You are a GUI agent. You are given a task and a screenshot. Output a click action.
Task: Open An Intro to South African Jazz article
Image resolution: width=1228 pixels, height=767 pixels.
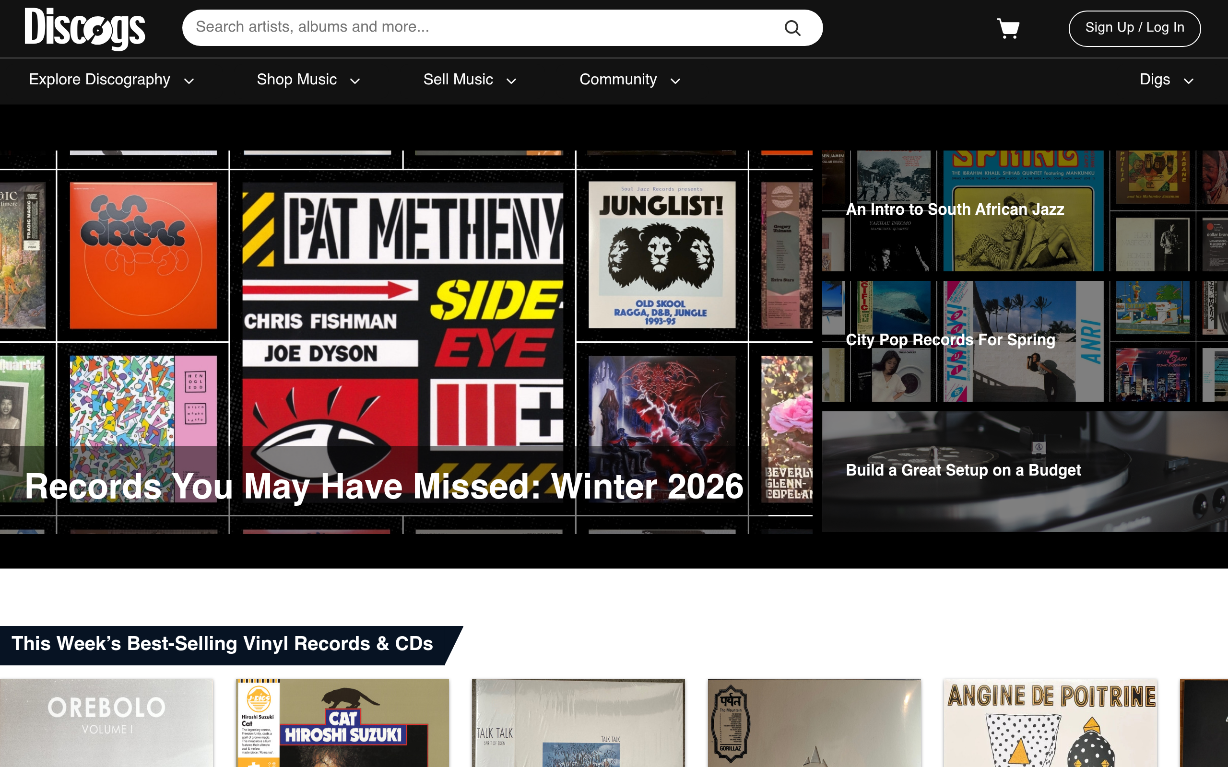1025,210
